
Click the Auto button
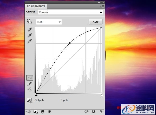tap(95, 22)
